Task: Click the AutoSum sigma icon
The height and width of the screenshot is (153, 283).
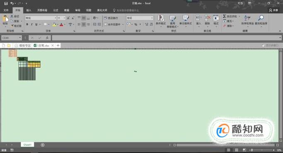Action: point(224,16)
